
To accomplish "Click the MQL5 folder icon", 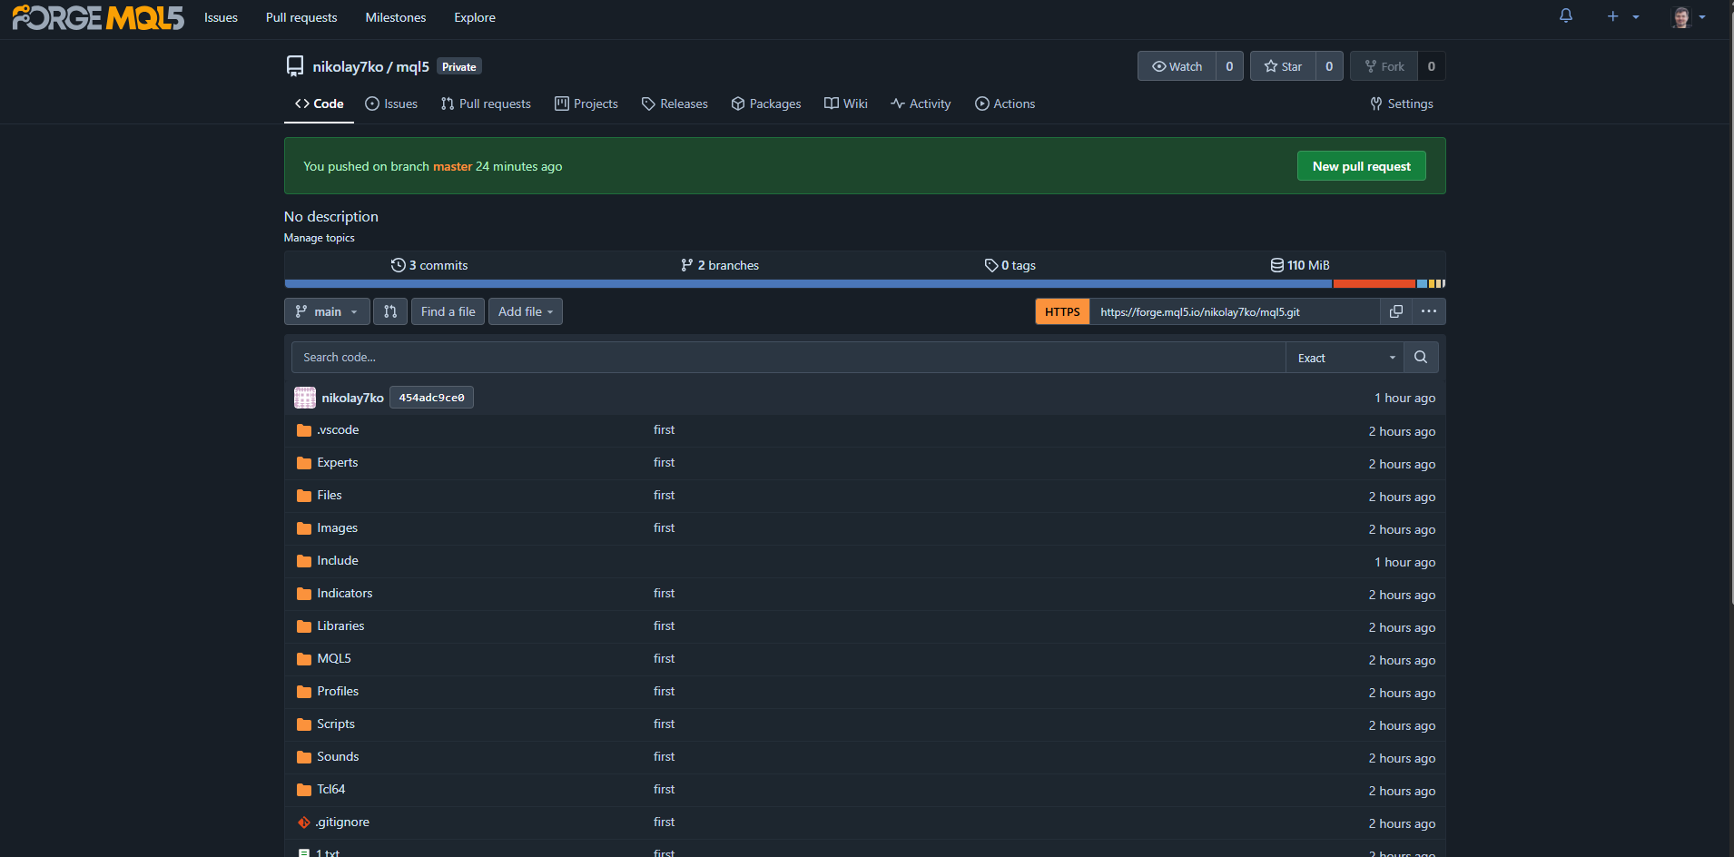I will coord(304,659).
